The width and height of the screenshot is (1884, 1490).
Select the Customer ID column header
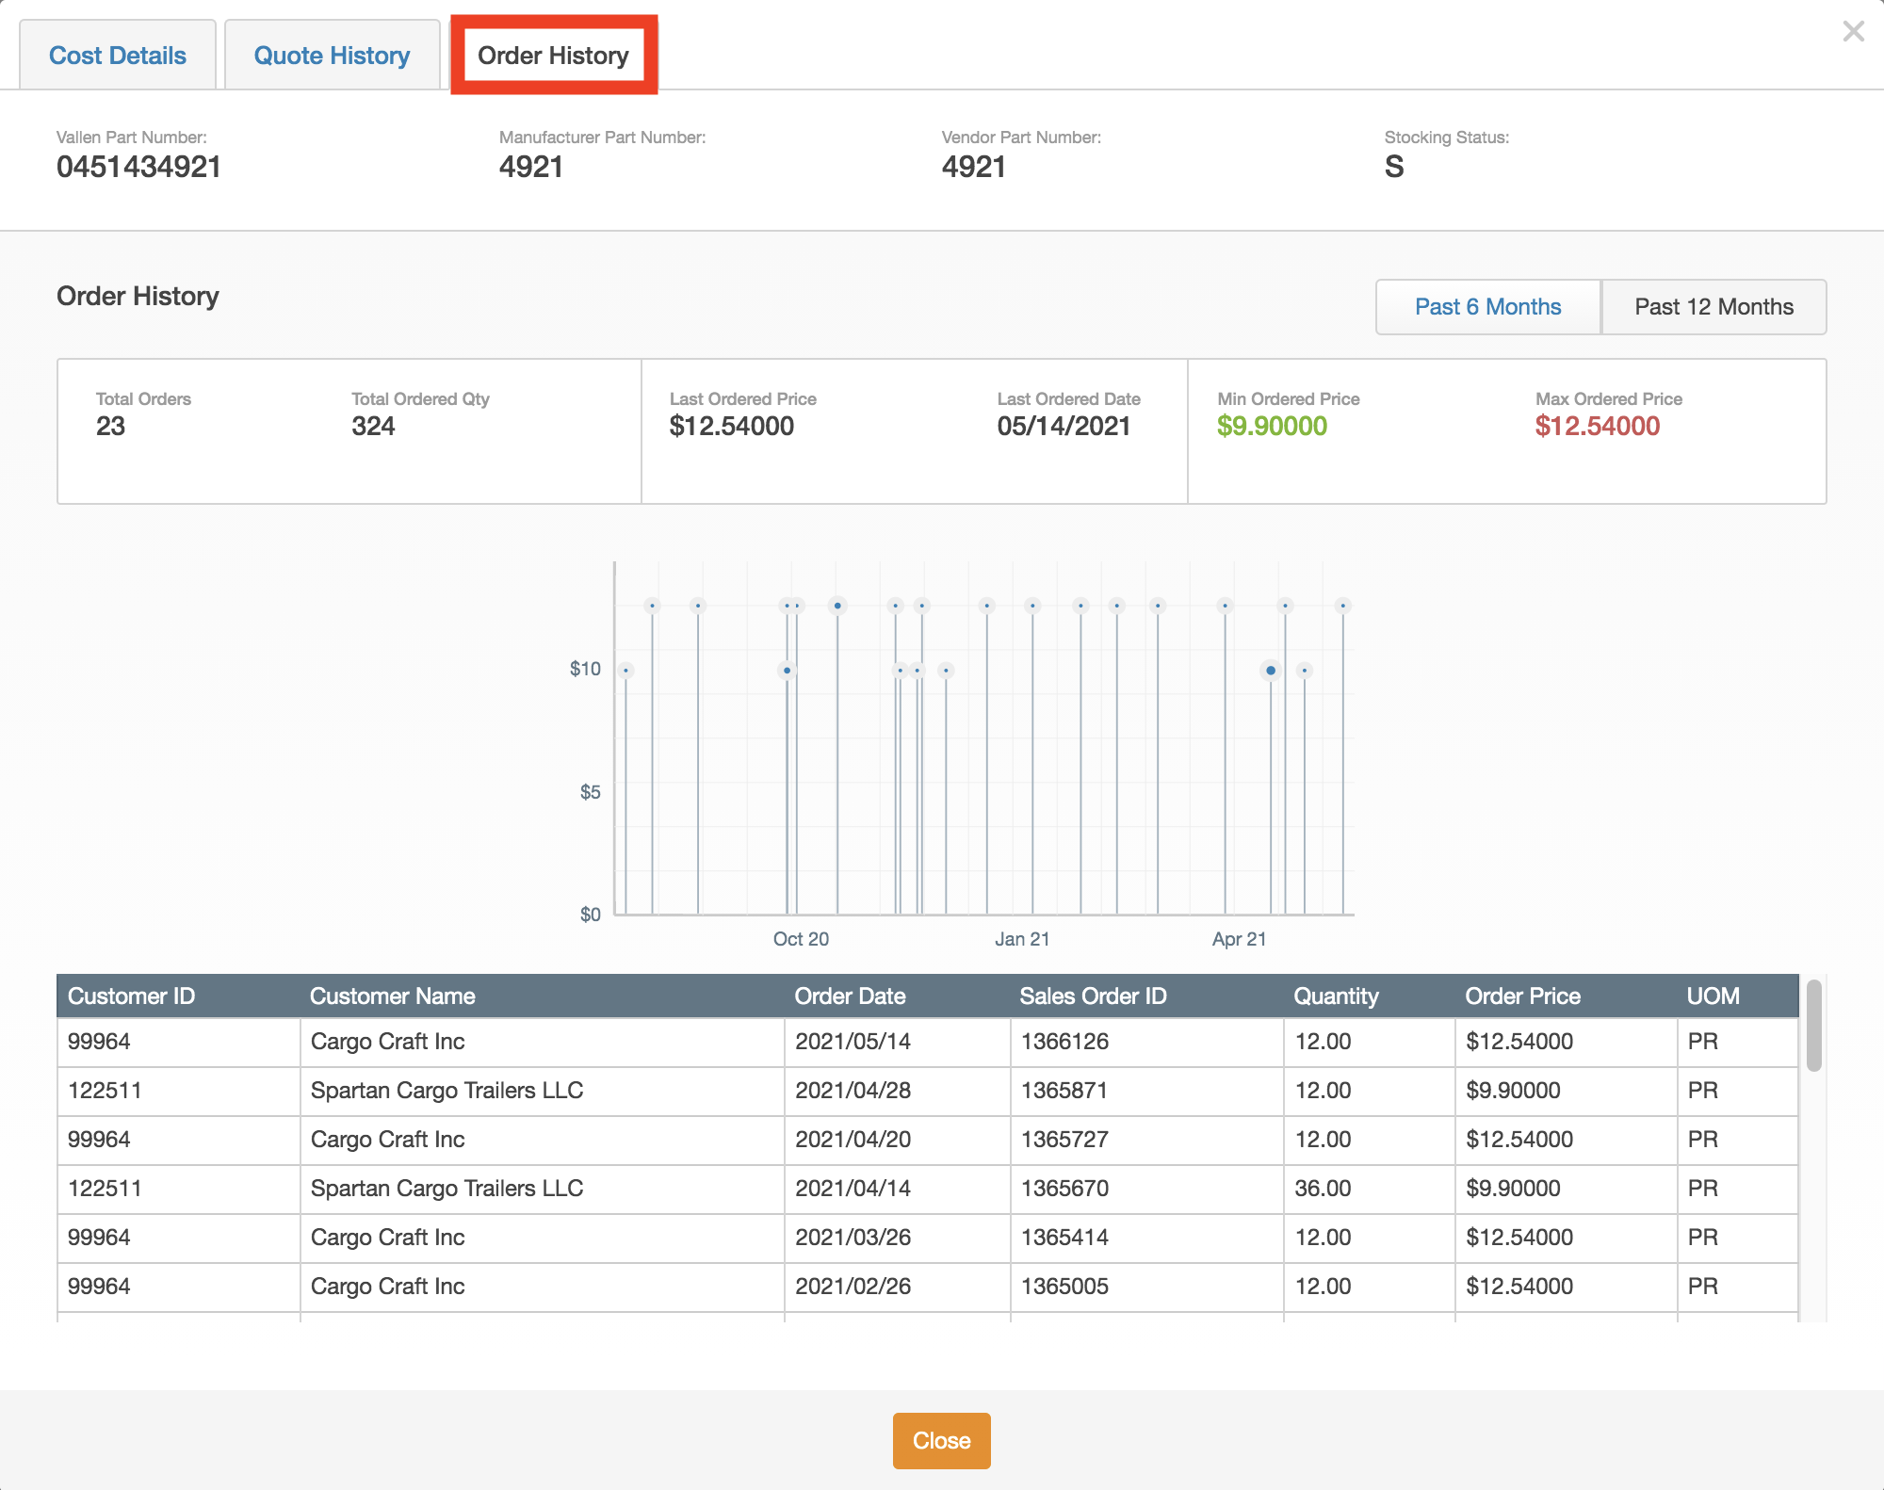[x=131, y=996]
